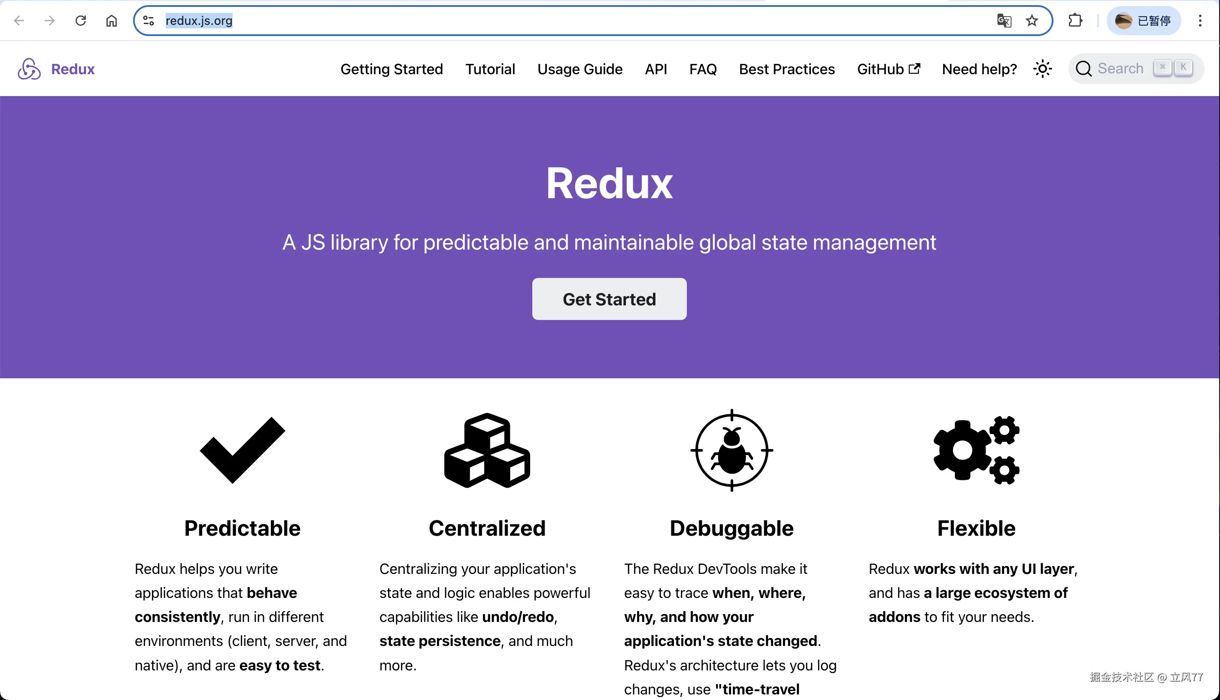Viewport: 1220px width, 700px height.
Task: Visit the FAQ page
Action: point(703,69)
